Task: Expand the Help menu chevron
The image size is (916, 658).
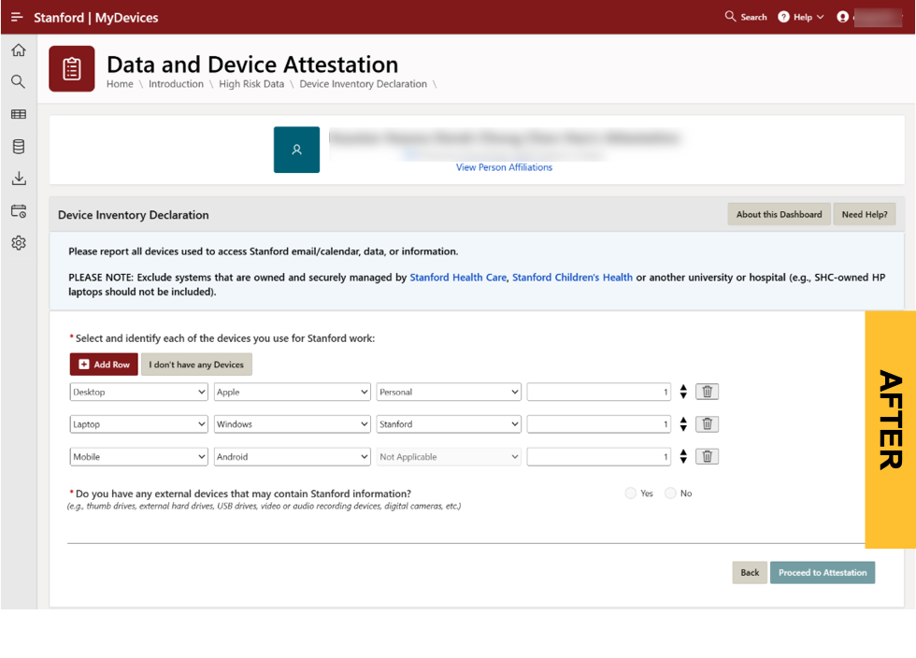Action: [x=821, y=17]
